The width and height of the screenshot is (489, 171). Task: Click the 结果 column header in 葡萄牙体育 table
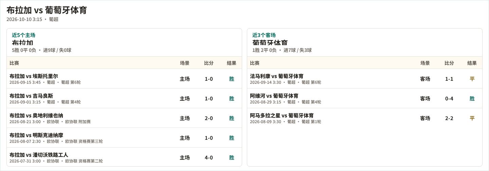472,63
